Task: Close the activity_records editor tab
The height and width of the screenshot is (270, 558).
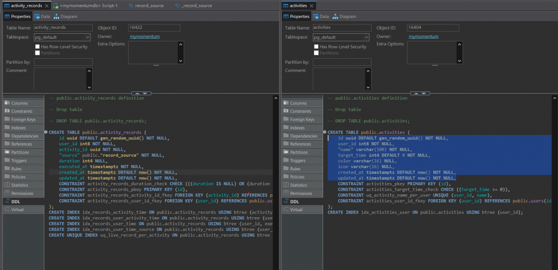Action: point(47,5)
